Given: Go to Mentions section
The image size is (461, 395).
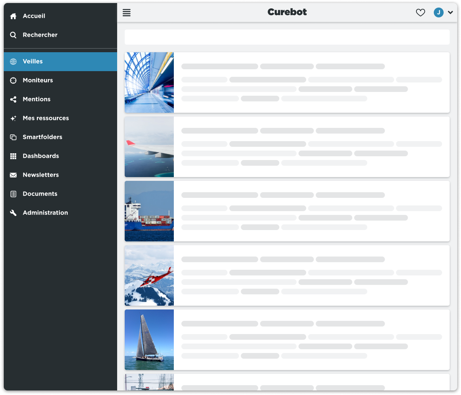Looking at the screenshot, I should tap(60, 99).
